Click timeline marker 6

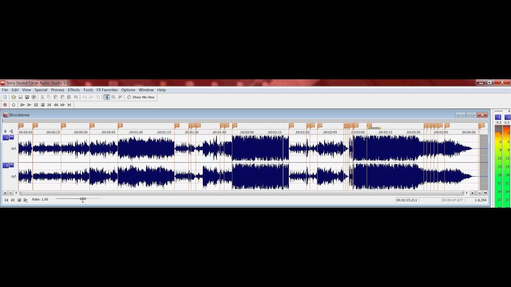(120, 126)
